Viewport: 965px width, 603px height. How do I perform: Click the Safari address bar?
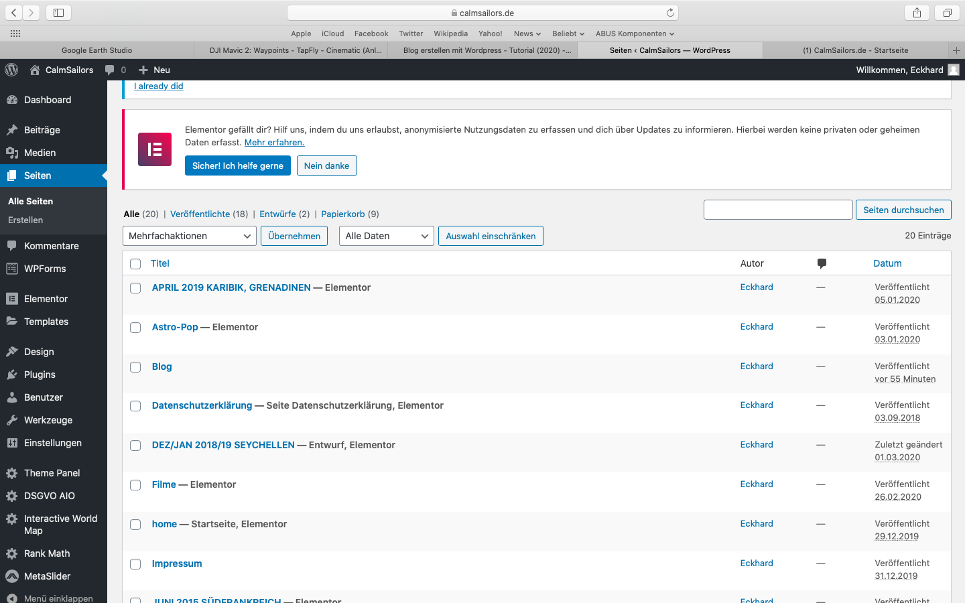[482, 13]
